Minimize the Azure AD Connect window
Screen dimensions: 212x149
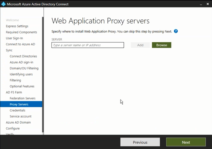click(x=201, y=4)
